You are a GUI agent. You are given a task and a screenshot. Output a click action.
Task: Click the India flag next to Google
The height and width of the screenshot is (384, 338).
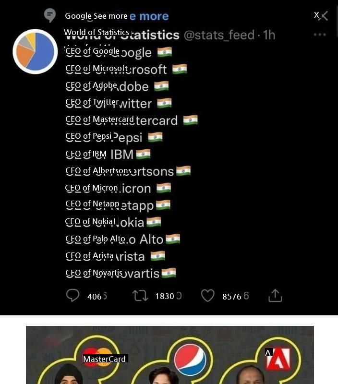point(165,52)
